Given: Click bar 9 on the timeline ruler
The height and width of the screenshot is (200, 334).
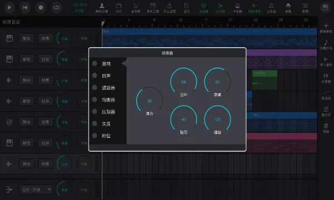Looking at the screenshot, I should point(154,20).
